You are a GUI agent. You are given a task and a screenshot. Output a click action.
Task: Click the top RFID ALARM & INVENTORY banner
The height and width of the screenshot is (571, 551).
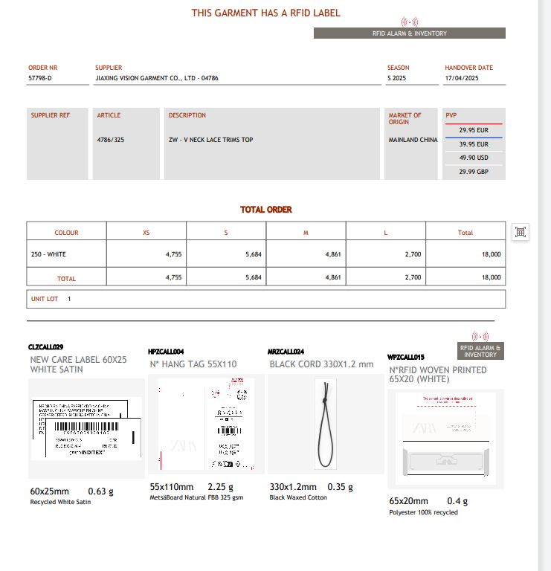coord(409,33)
